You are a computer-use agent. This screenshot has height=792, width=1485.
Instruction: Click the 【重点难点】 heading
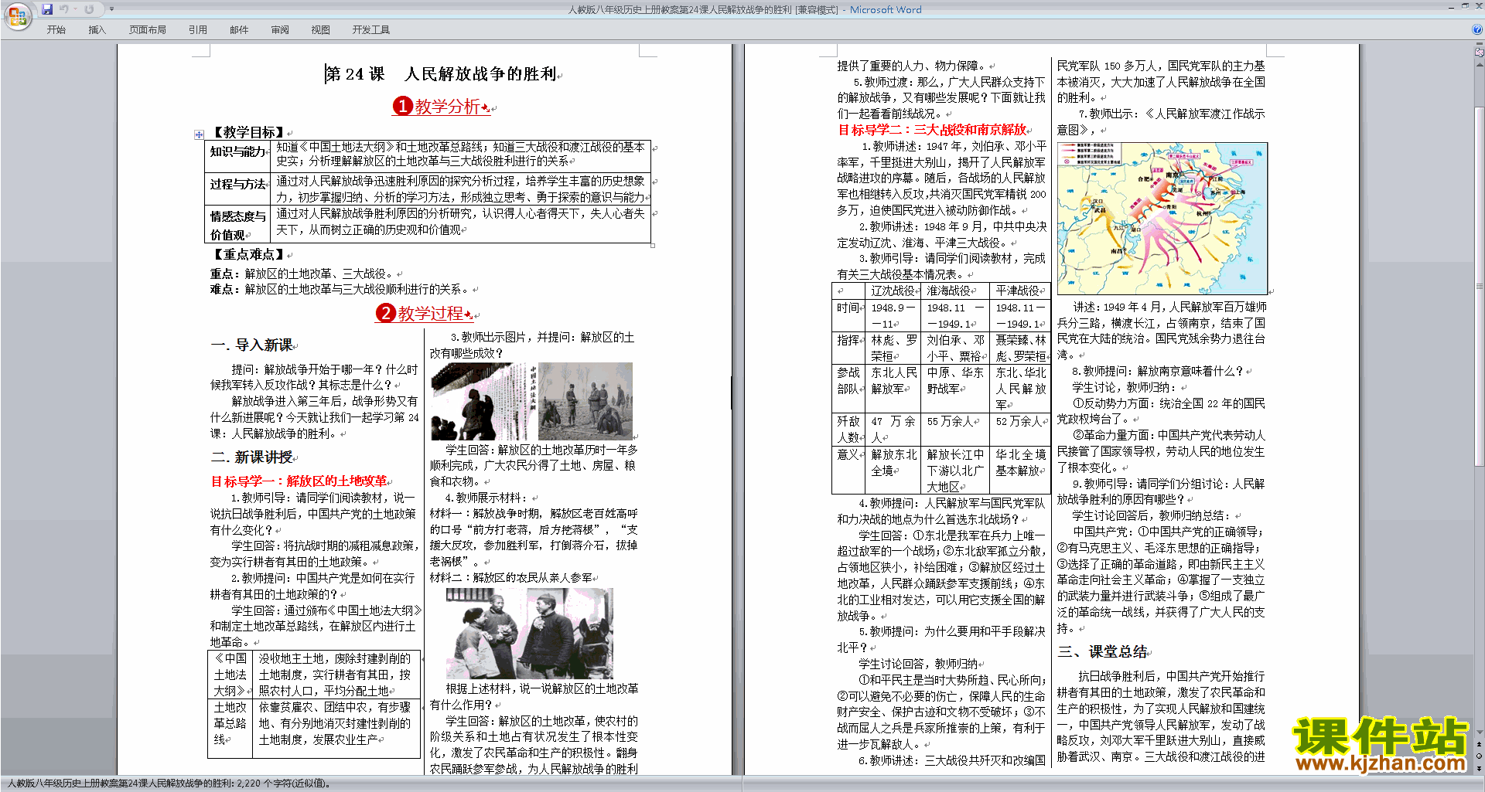248,254
